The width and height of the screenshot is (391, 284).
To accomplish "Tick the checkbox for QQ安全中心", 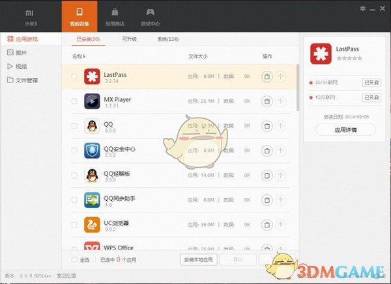I will tap(74, 151).
